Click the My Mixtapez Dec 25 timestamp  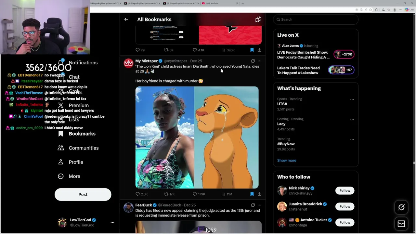[196, 61]
